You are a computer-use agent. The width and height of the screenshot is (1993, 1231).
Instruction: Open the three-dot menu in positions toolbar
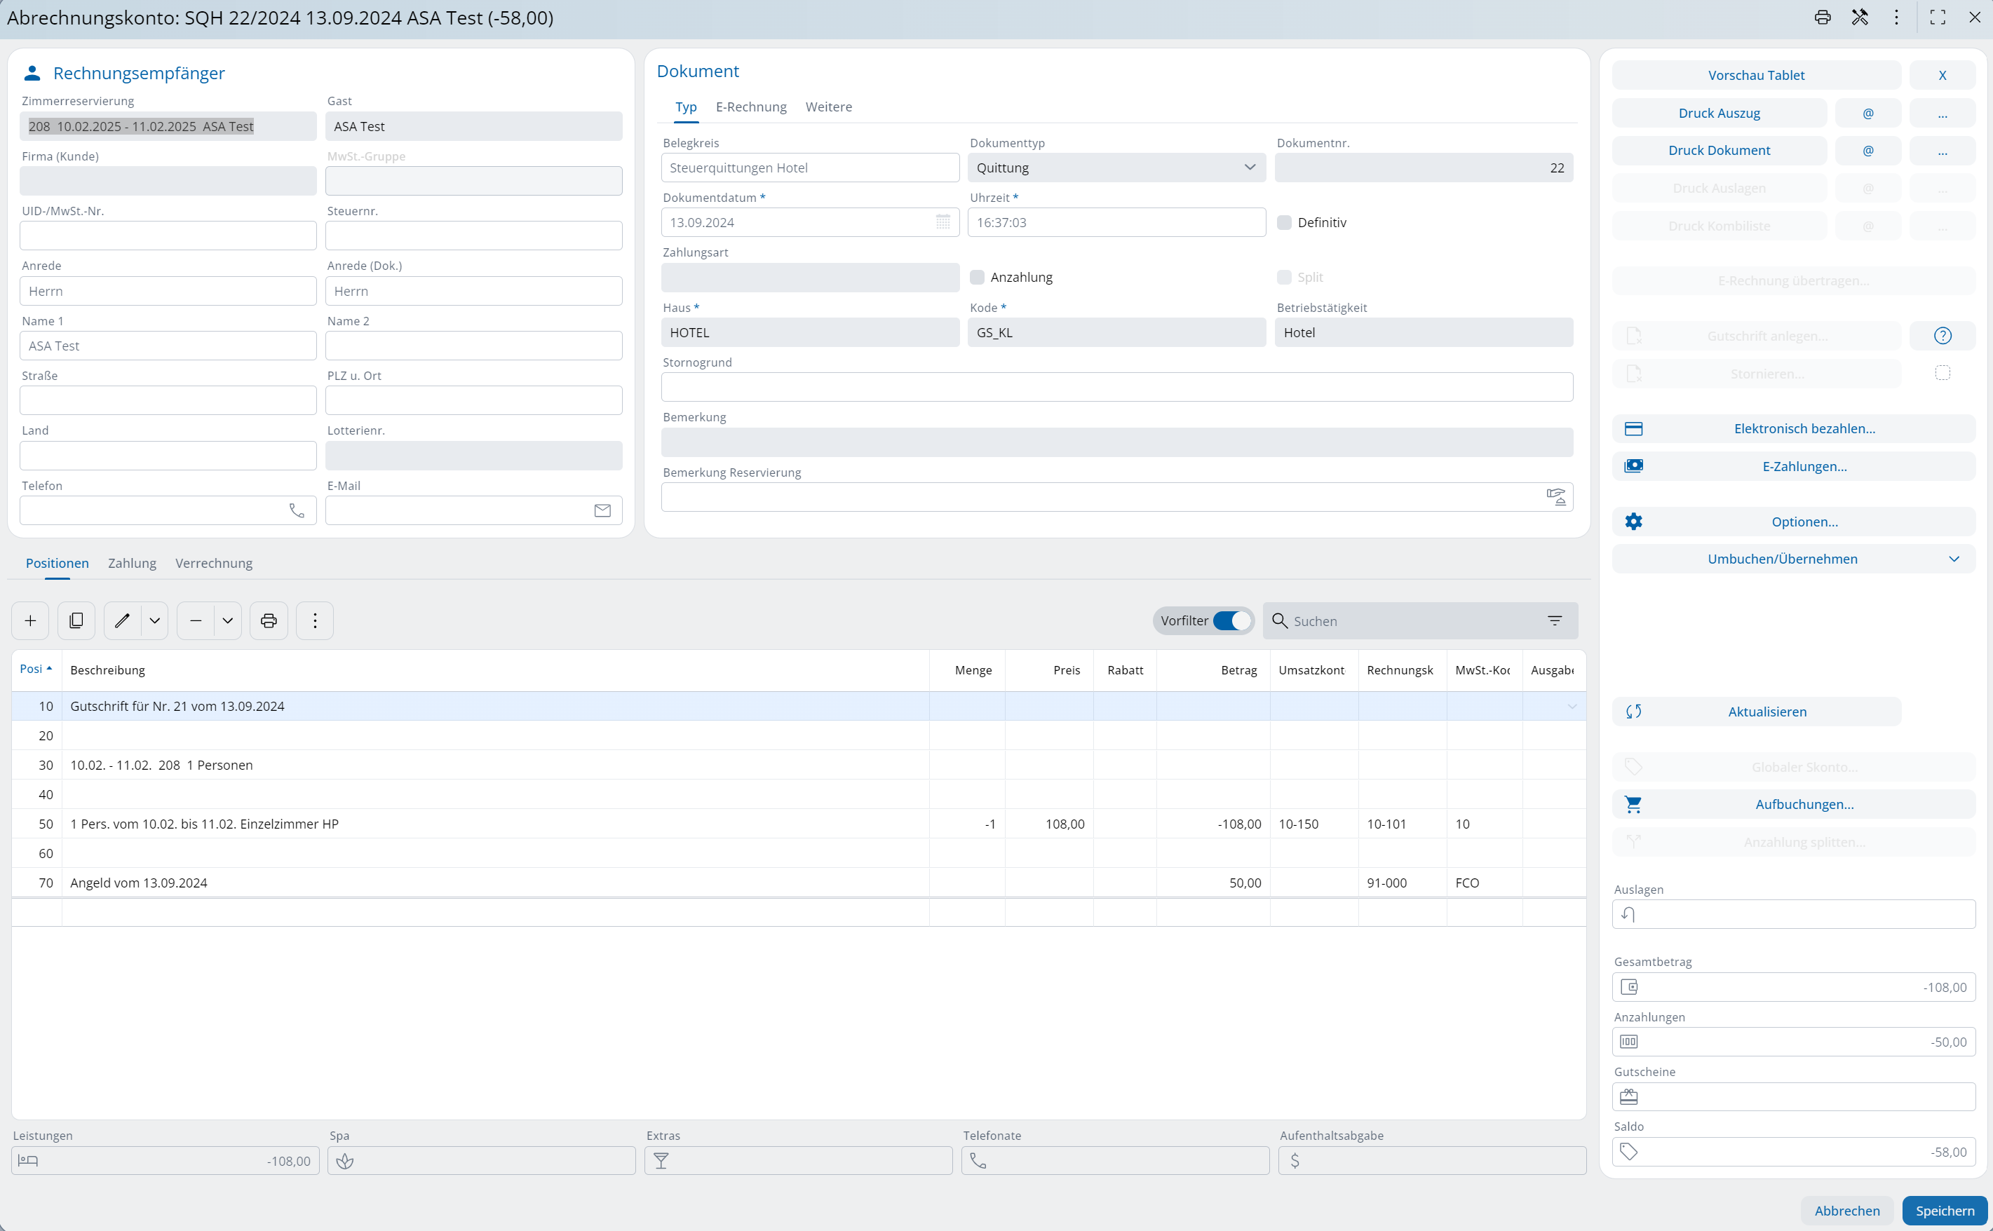coord(315,621)
